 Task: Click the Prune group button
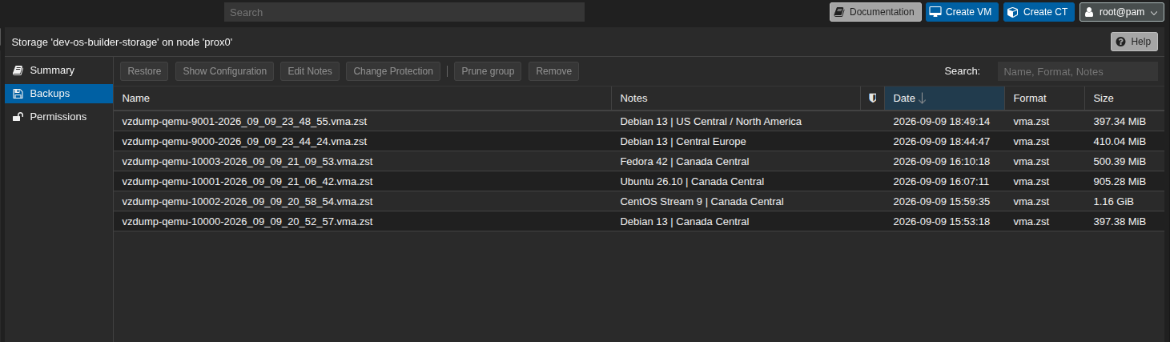(488, 71)
